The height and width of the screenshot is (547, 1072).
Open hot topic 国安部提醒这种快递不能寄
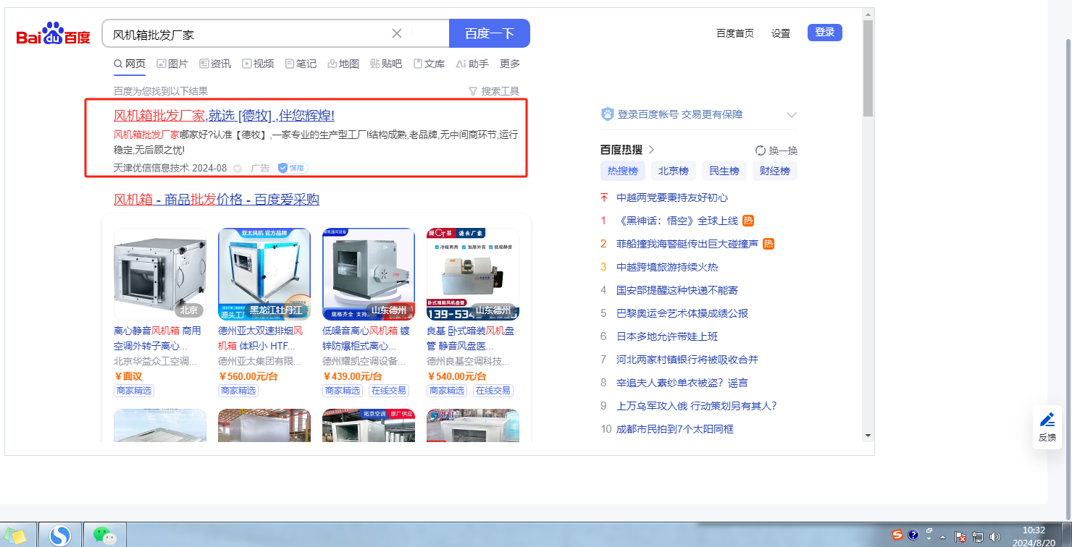click(677, 290)
